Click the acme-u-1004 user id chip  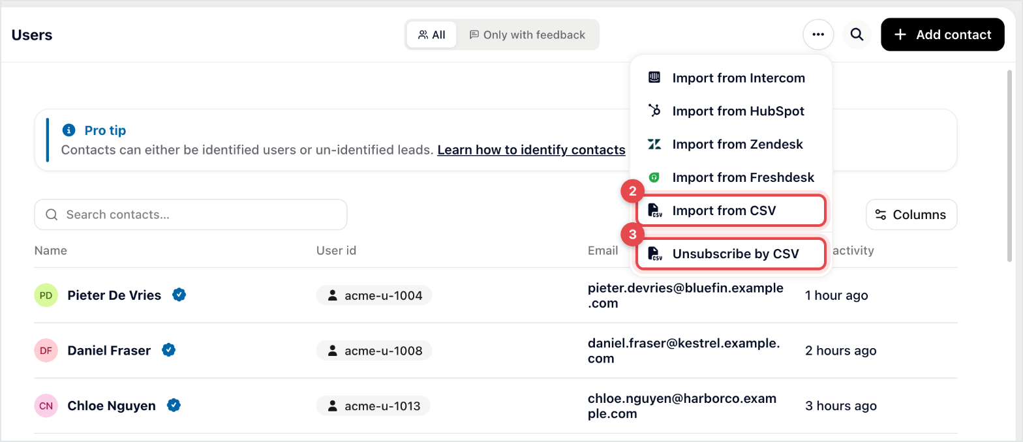[374, 295]
